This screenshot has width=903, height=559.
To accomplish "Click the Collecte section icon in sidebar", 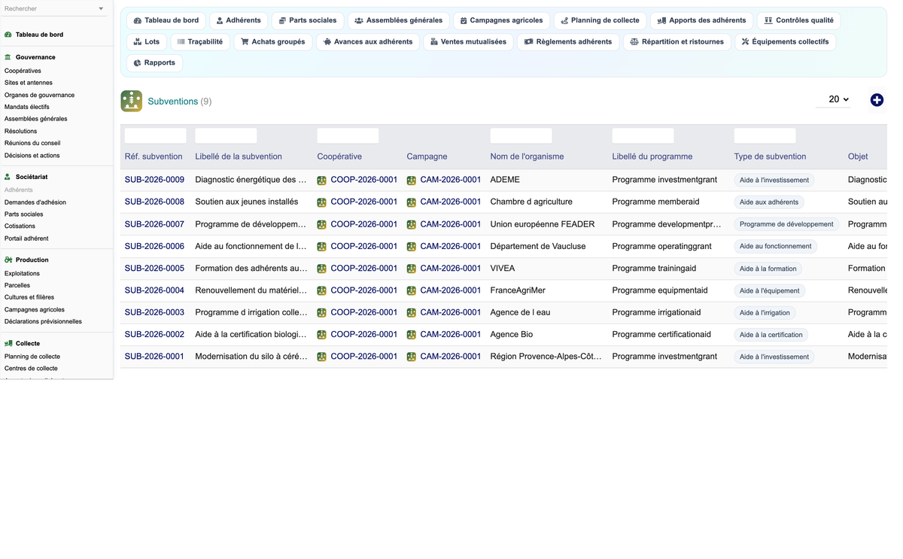I will pyautogui.click(x=8, y=343).
